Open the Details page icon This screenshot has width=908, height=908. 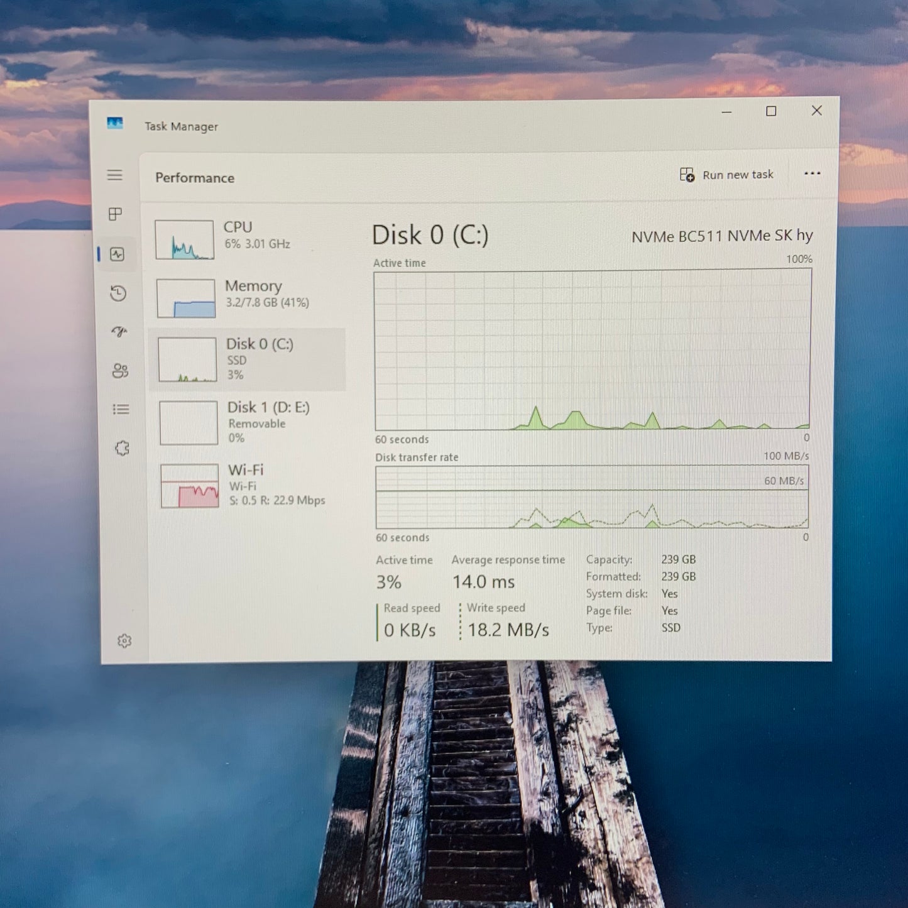119,409
